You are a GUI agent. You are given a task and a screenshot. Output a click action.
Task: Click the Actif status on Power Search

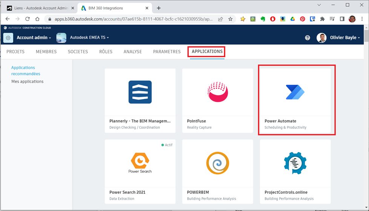click(x=167, y=145)
